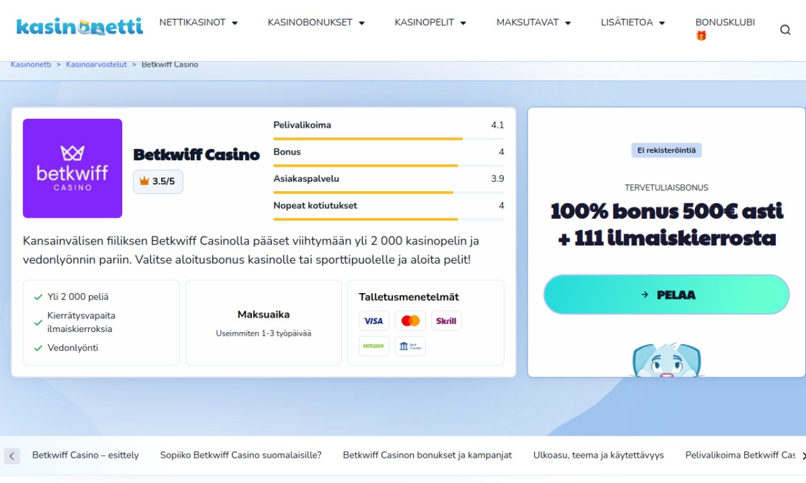Expand the Lisätietoa menu

point(633,22)
